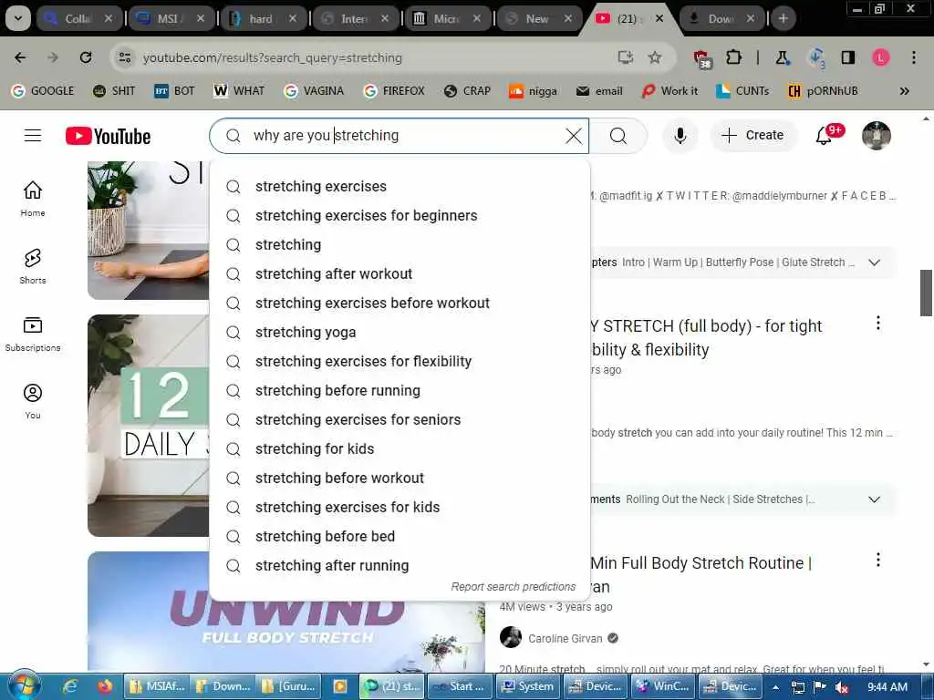
Task: Reload the page
Action: 86,57
